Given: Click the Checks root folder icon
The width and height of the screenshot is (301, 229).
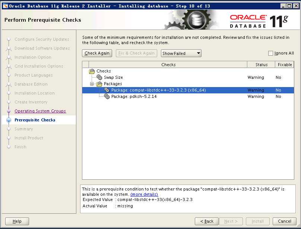Looking at the screenshot, I should pyautogui.click(x=92, y=71).
